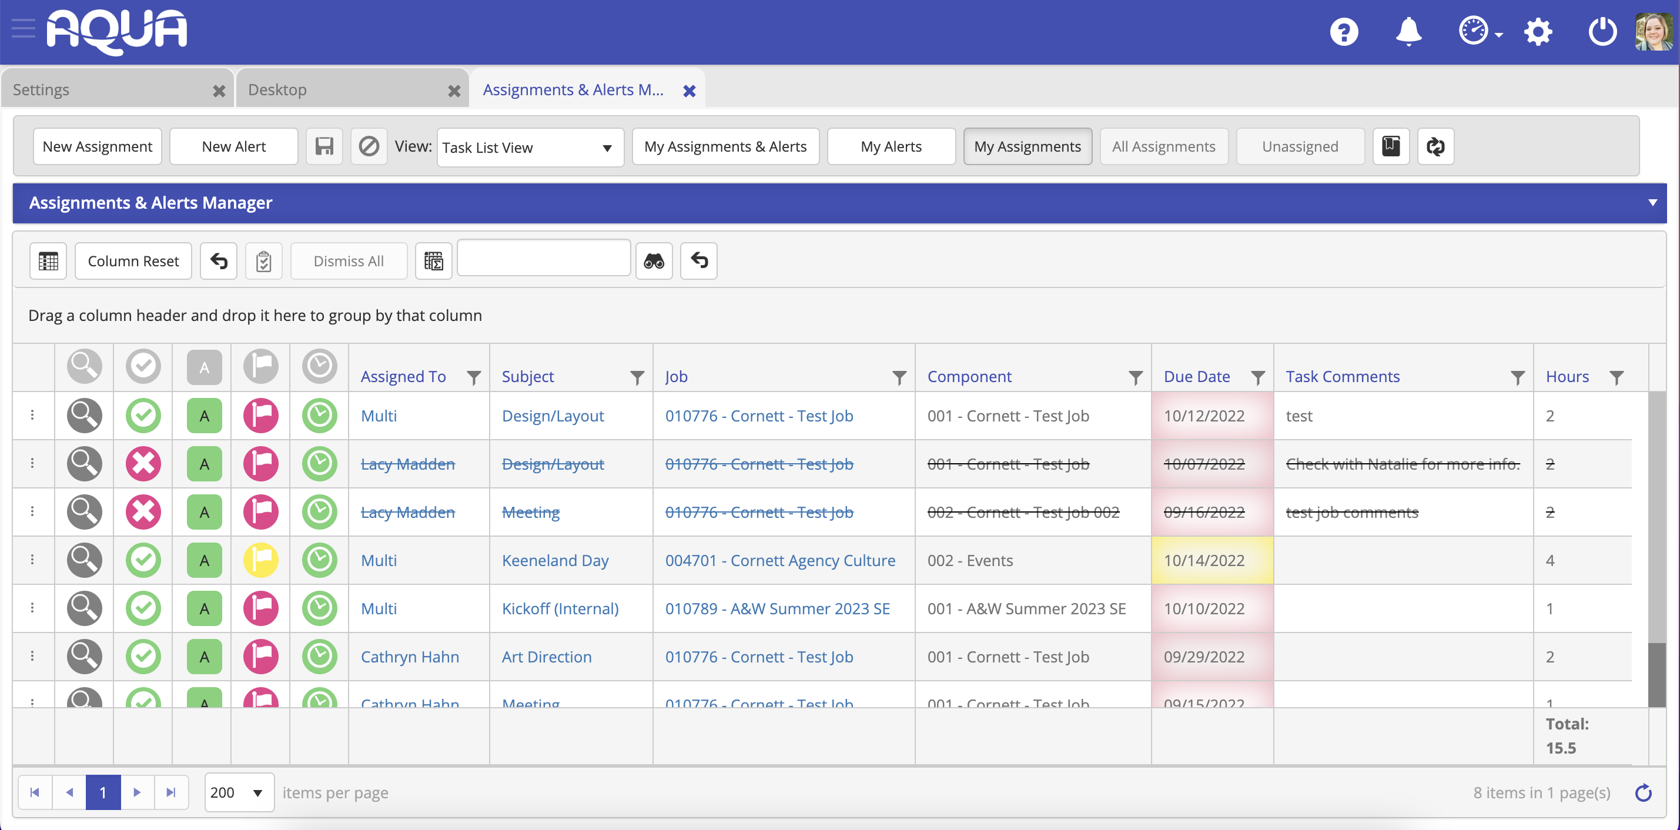Click the yellow flag on Keeneland Day row
The width and height of the screenshot is (1680, 830).
point(260,560)
